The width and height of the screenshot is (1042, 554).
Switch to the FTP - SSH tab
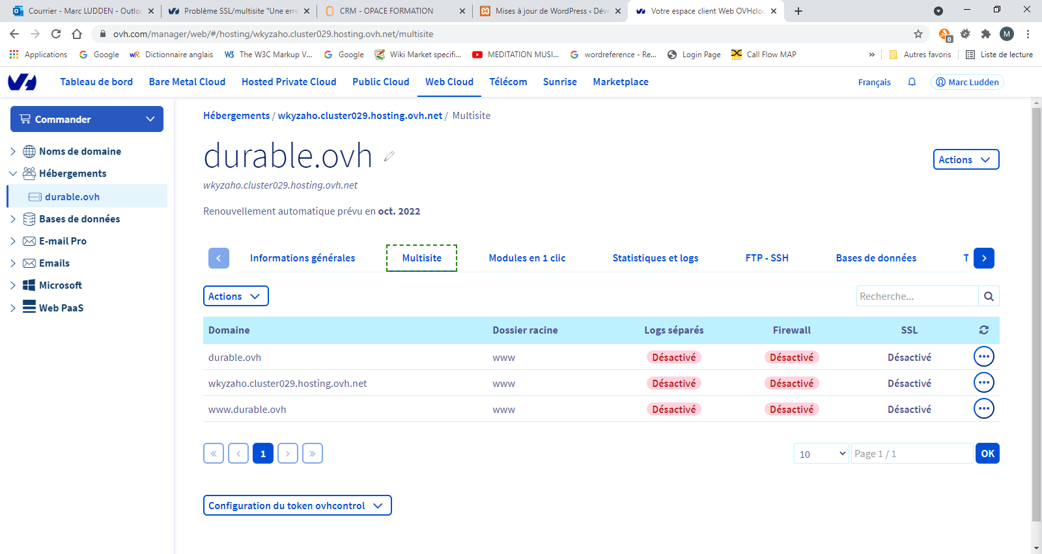click(x=767, y=258)
